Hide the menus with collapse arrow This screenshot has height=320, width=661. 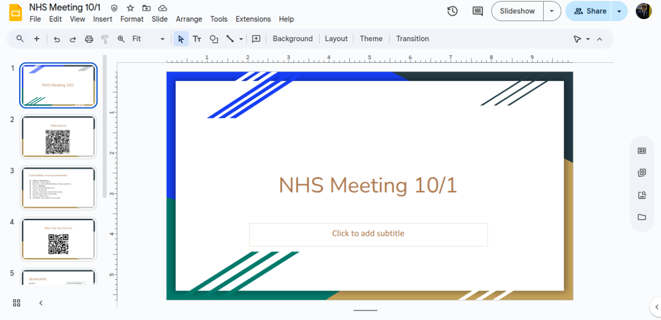pos(600,39)
